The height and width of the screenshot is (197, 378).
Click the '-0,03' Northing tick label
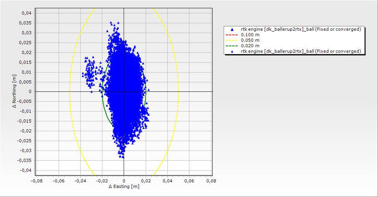[25, 151]
